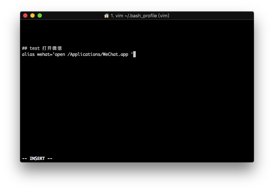The height and width of the screenshot is (191, 274).
Task: Click the comment line '## test 打开微信'
Action: coord(42,48)
